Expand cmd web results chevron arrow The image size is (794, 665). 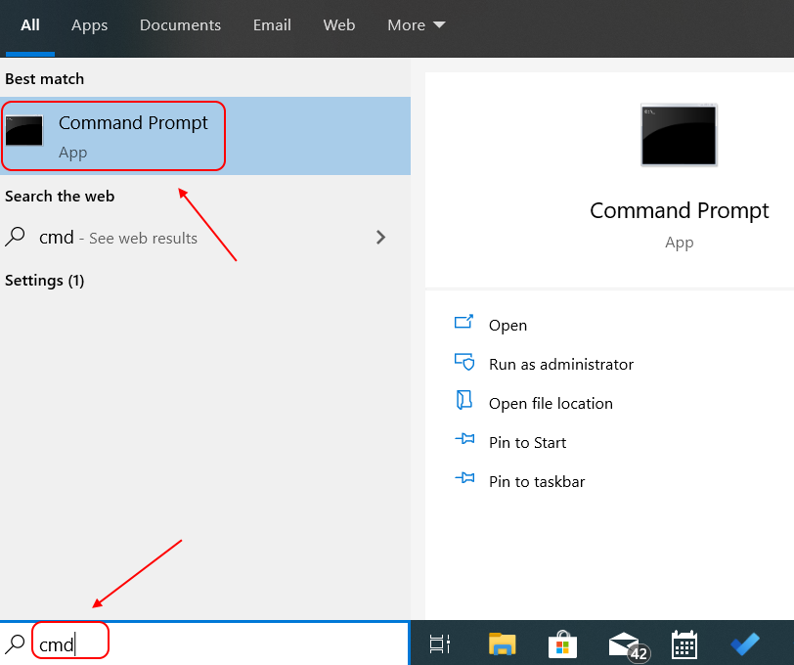[380, 237]
